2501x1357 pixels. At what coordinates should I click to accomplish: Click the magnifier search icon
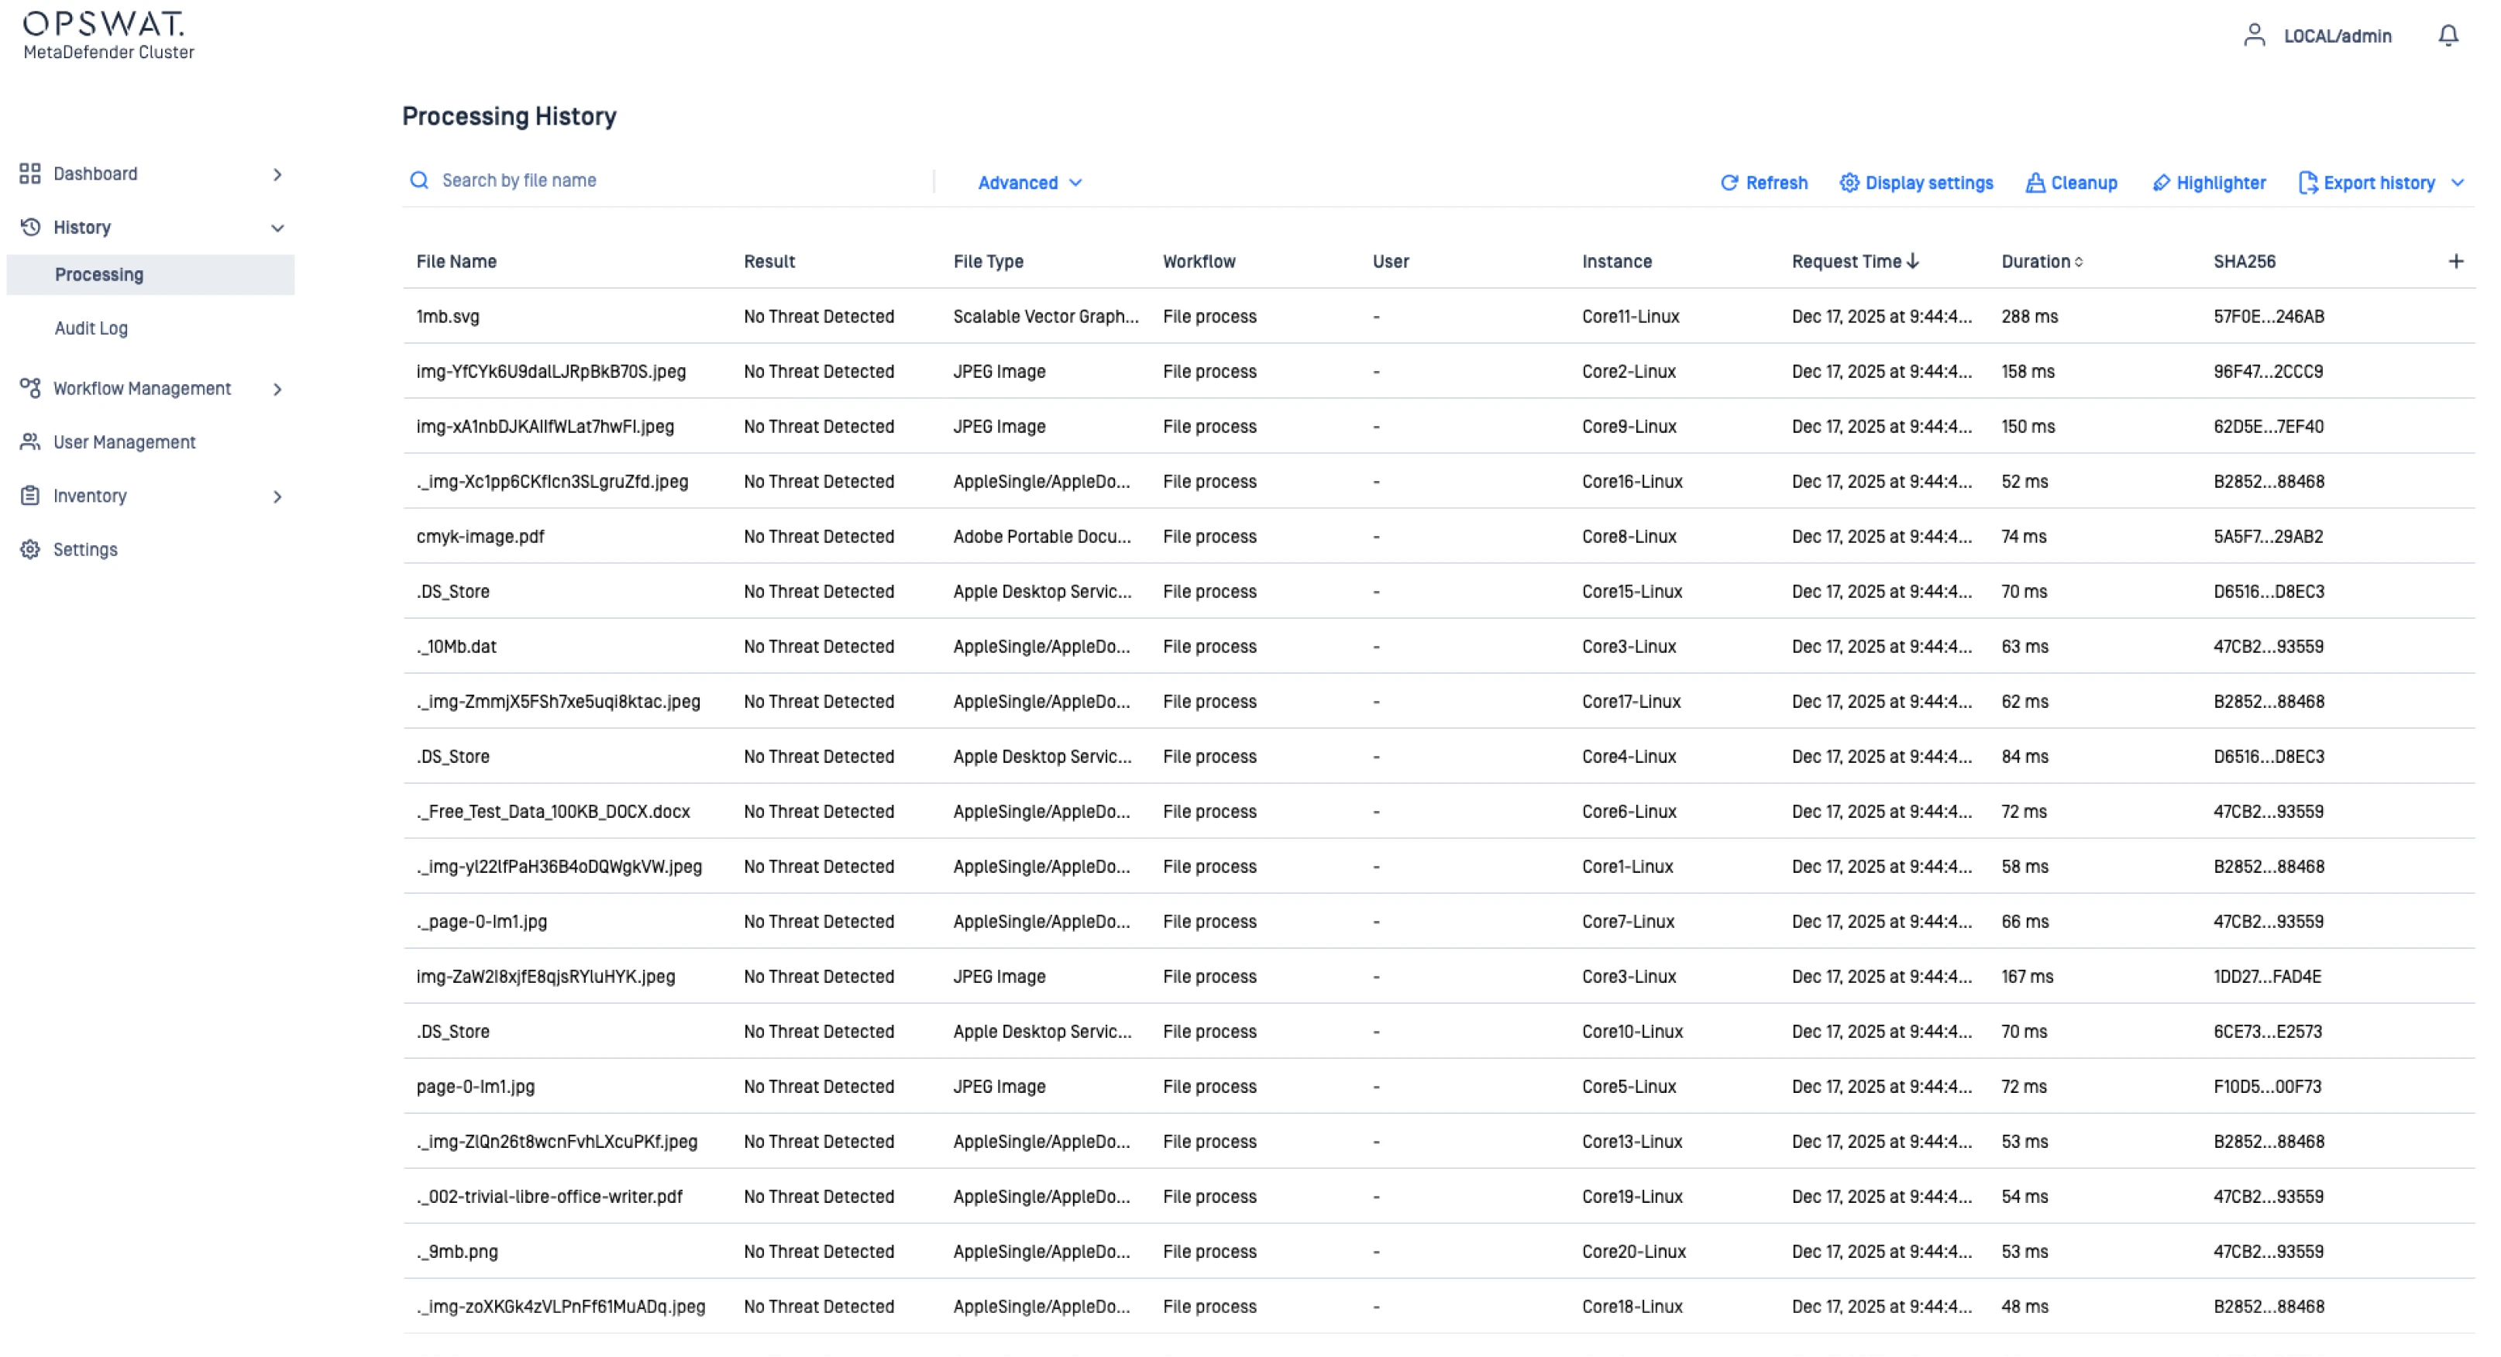[x=419, y=180]
